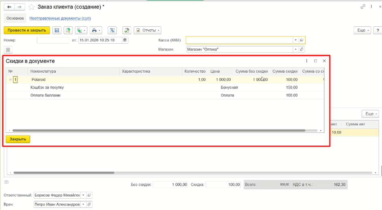The image size is (382, 210).
Task: Open the window's three-dot menu at top right
Action: pos(371,7)
